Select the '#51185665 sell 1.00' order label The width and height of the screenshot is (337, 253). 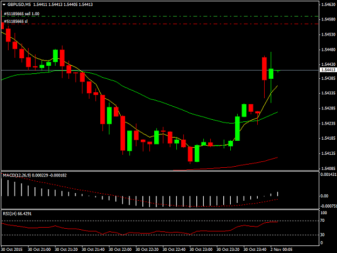point(22,14)
